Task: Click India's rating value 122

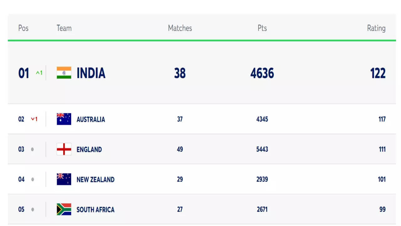Action: coord(378,73)
